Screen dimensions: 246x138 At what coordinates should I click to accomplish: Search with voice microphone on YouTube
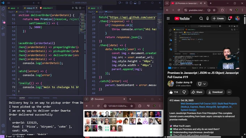tap(207, 18)
